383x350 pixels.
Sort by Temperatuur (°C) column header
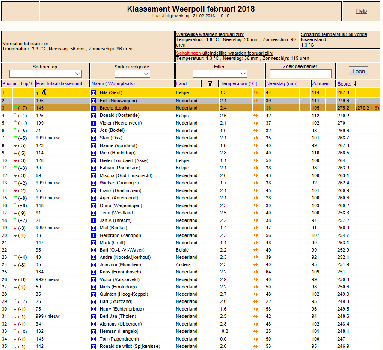pos(239,83)
